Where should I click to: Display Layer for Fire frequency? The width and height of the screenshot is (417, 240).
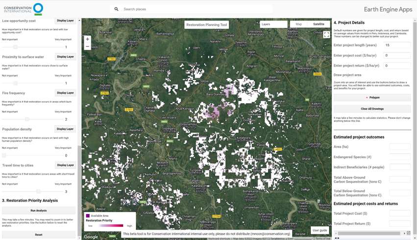click(66, 93)
